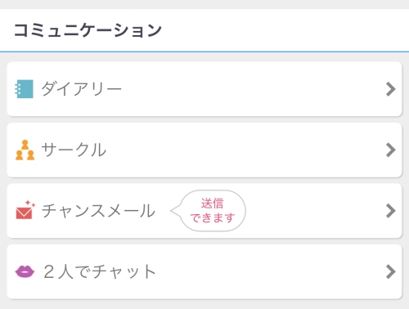Click the purple lips chat icon

point(25,271)
